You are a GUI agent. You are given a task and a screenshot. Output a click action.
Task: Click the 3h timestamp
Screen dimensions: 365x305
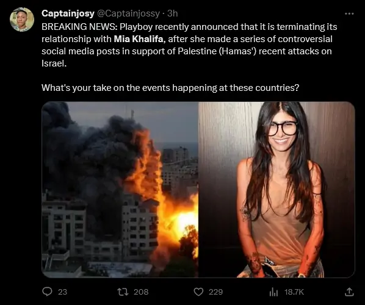[173, 13]
